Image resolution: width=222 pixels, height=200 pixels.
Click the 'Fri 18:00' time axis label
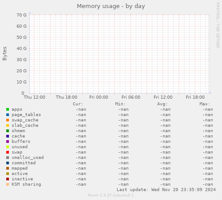195,97
